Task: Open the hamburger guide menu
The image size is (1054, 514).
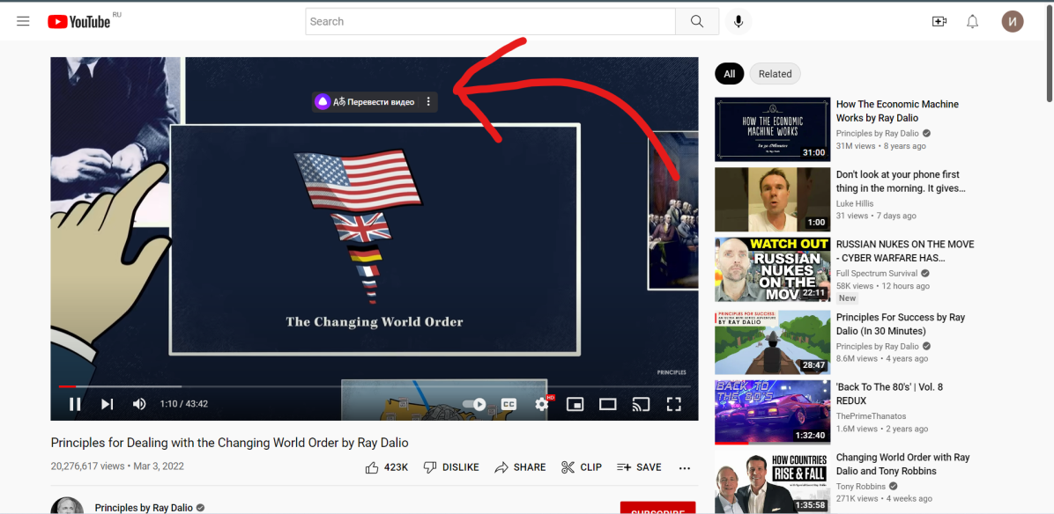Action: coord(23,21)
